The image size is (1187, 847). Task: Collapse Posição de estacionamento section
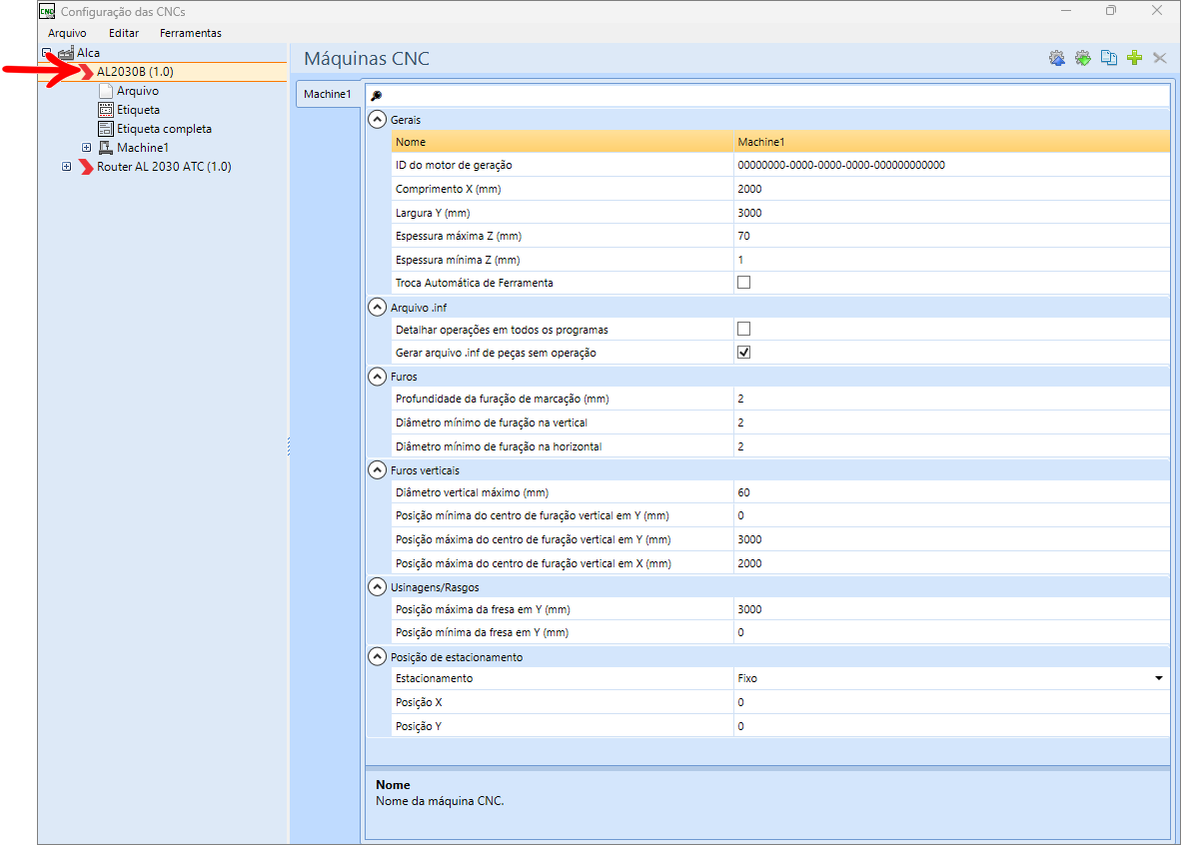[377, 656]
